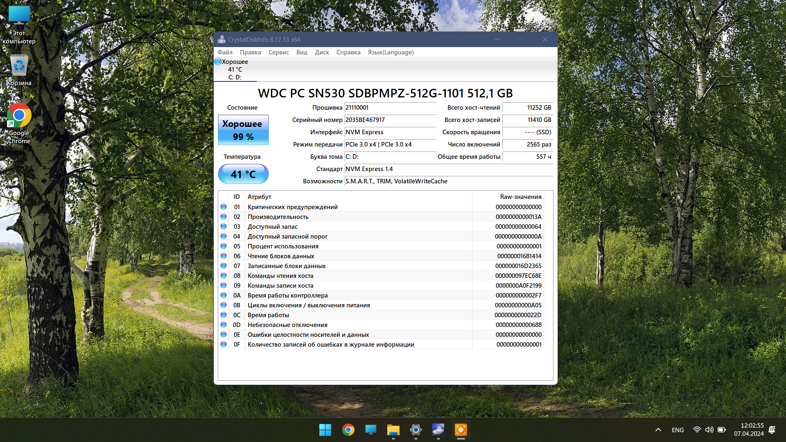Click the Settings gear in taskbar
Screen dimensions: 786x442
[x=416, y=430]
